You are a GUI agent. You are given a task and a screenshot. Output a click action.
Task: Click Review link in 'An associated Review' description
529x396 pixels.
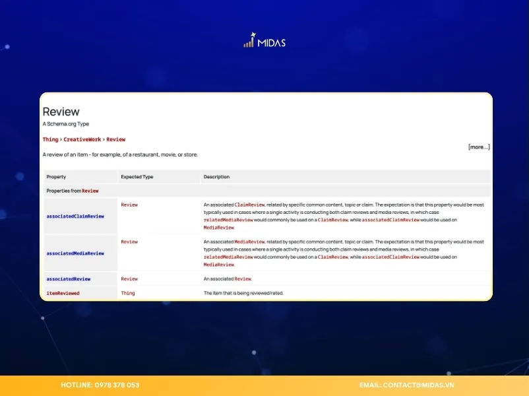243,279
